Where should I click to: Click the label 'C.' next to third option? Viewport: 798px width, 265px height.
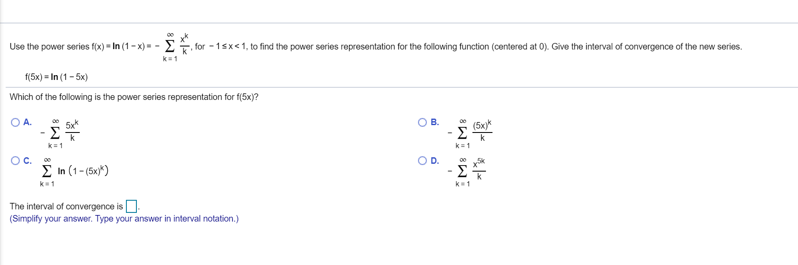pos(27,161)
